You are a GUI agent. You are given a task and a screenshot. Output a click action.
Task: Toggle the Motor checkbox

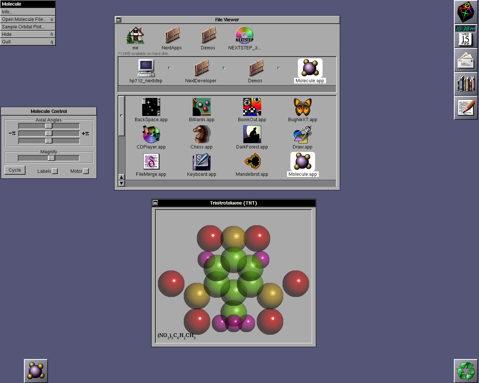click(86, 171)
